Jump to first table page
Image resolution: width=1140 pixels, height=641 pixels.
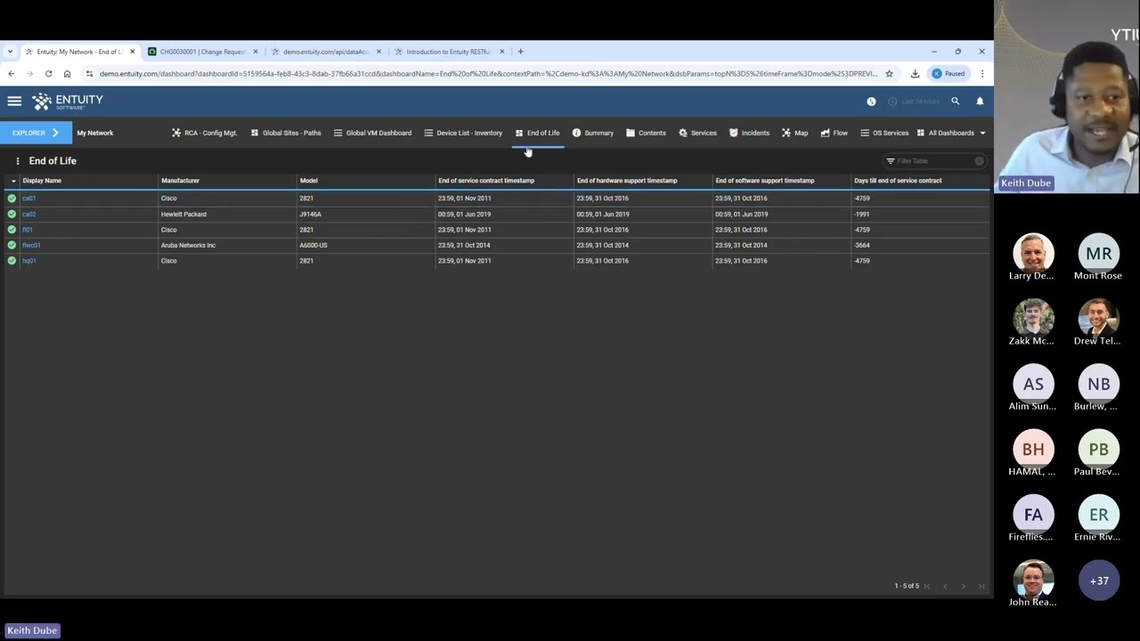(927, 586)
